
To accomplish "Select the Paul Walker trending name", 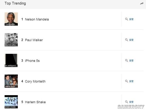I will coord(34,40).
